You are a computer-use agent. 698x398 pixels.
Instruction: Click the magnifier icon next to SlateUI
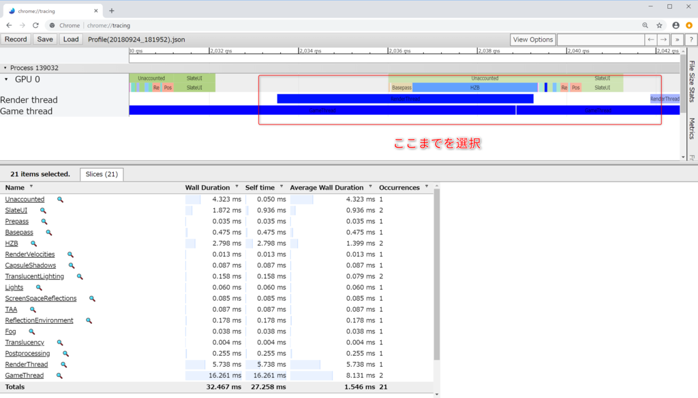coord(43,210)
